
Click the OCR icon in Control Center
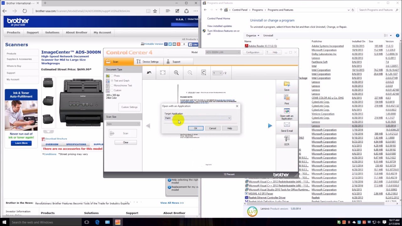(x=287, y=139)
